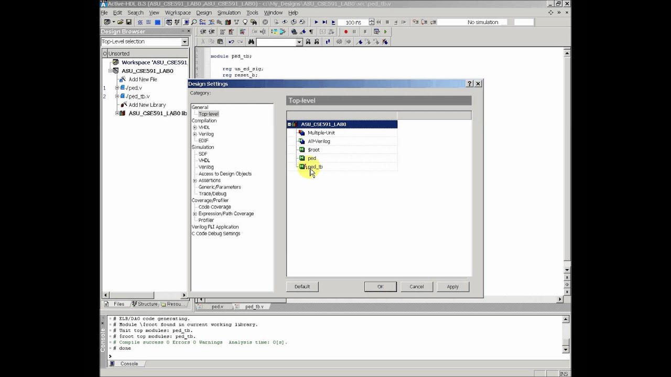The image size is (671, 377).
Task: Click the console vertical scrollbar down arrow
Action: pyautogui.click(x=566, y=349)
